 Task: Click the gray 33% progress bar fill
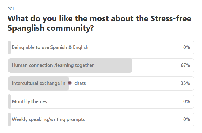point(39,83)
